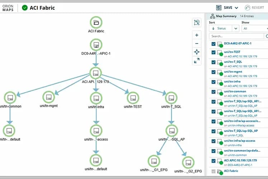Select the uni/tn-T_SQL node on the map
This screenshot has height=179, width=268.
pos(171,98)
